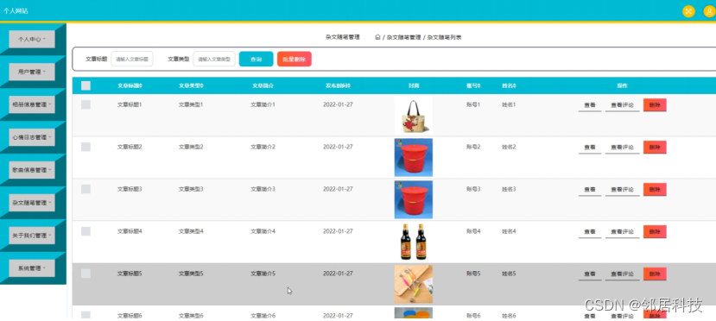Click the 杂文随笔列表 breadcrumb item
The image size is (716, 321).
[444, 37]
